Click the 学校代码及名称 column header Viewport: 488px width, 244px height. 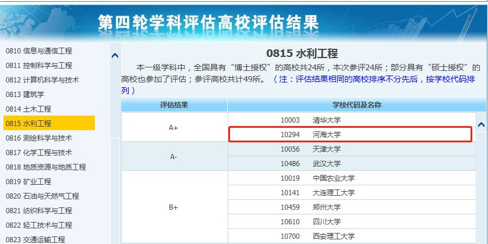[x=356, y=105]
